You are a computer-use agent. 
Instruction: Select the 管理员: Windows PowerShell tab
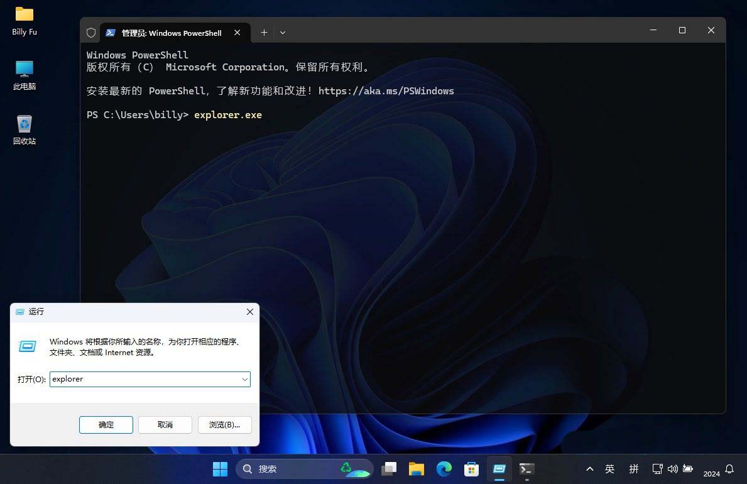pos(175,33)
